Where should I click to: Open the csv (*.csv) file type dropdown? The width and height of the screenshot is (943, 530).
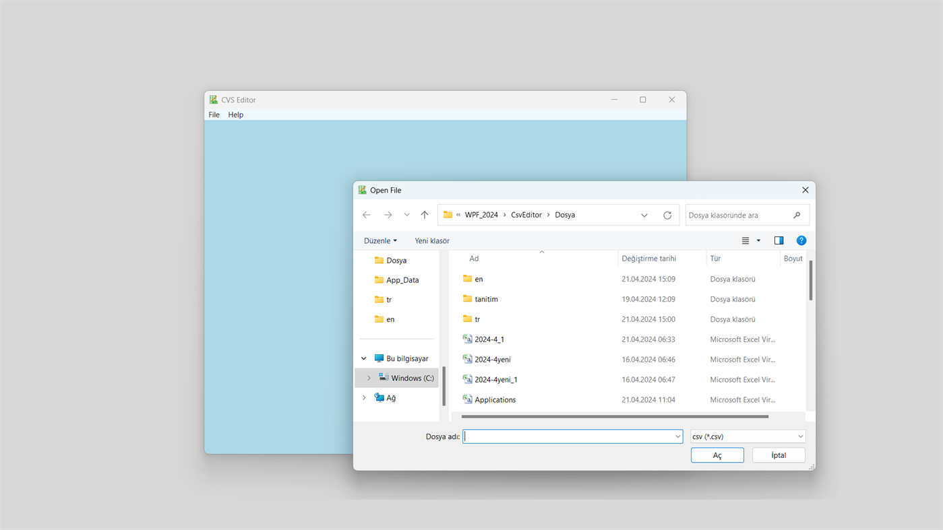[748, 436]
